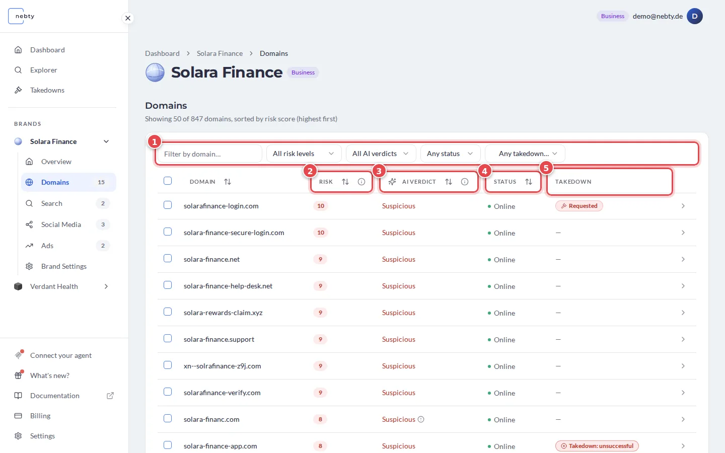725x453 pixels.
Task: Open the Dashboard home icon
Action: (18, 50)
